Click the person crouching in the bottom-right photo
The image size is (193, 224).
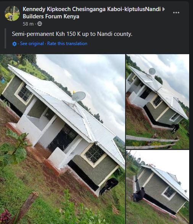click(139, 194)
